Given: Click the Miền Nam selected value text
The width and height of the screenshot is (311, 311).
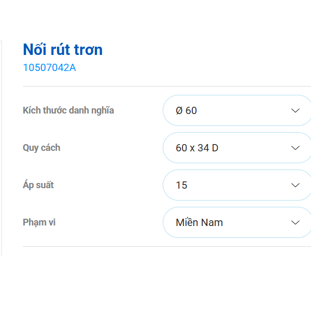Looking at the screenshot, I should click(x=200, y=222).
